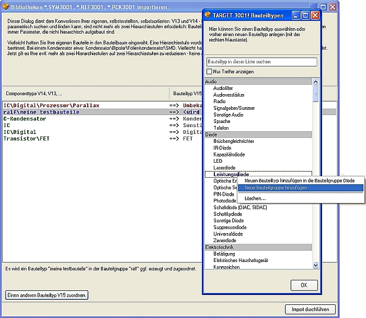Select 'LED' in the component type list

(218, 161)
